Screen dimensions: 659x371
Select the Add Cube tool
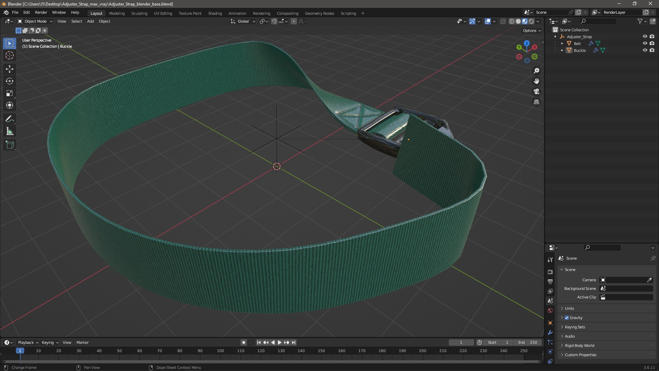[x=10, y=145]
